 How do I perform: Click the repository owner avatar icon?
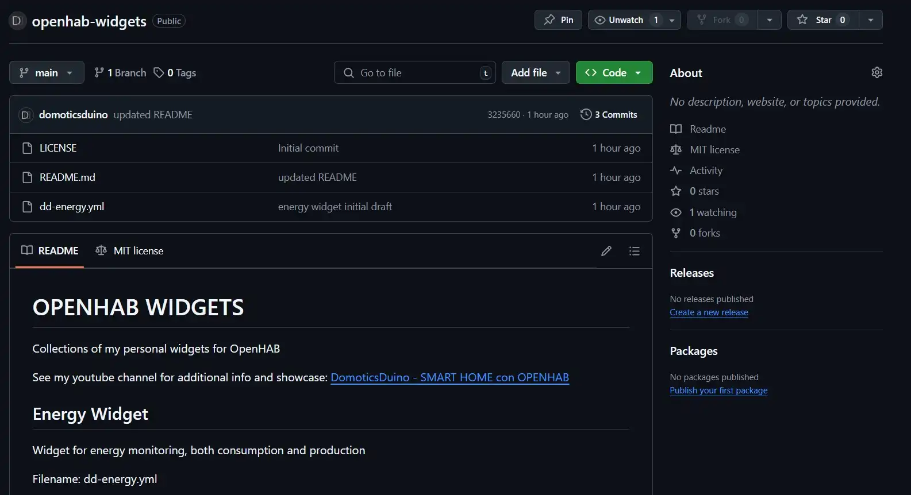(17, 21)
